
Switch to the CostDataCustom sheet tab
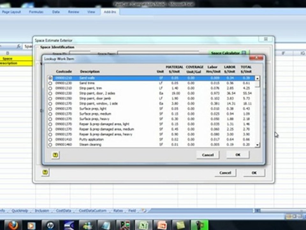tap(92, 211)
